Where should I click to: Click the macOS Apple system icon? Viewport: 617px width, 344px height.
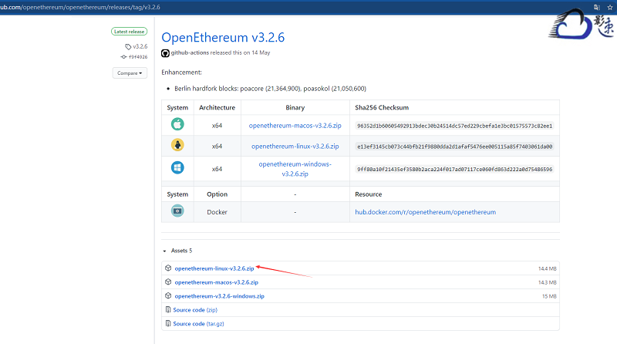pyautogui.click(x=177, y=125)
